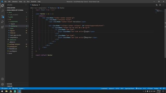
Task: Open the Extensions view
Action: [2, 27]
